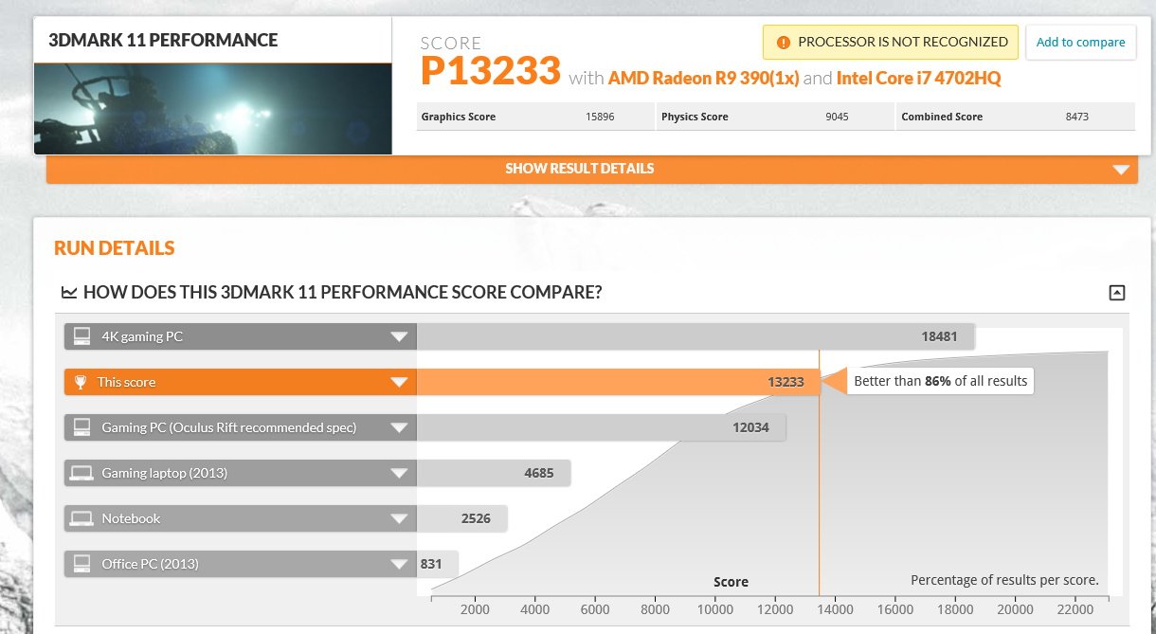Screen dimensions: 1156x634
Task: Collapse the score comparison section
Action: pos(1117,293)
